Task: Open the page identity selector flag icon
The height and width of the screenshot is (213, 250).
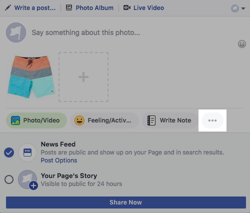Action: [235, 8]
